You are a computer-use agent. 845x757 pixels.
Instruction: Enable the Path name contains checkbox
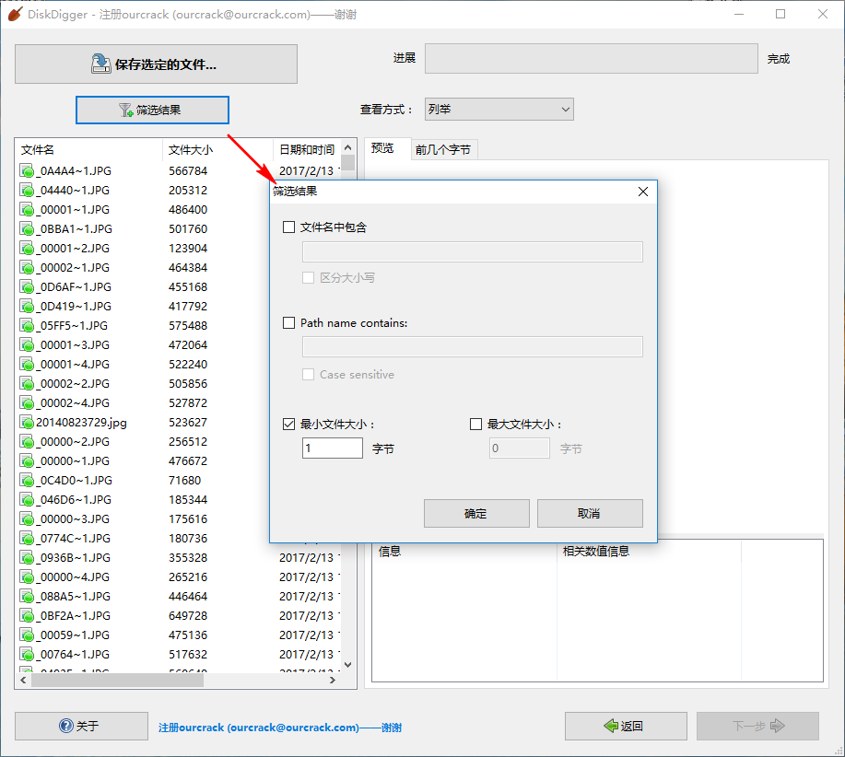288,323
